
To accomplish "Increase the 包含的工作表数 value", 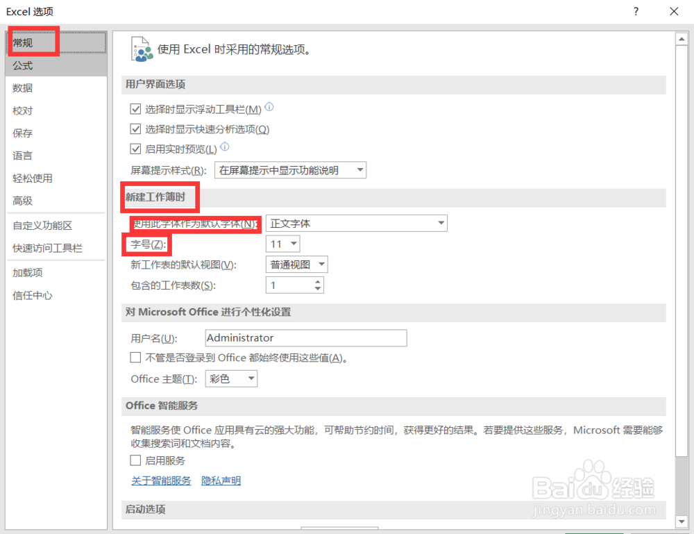I will [x=318, y=282].
